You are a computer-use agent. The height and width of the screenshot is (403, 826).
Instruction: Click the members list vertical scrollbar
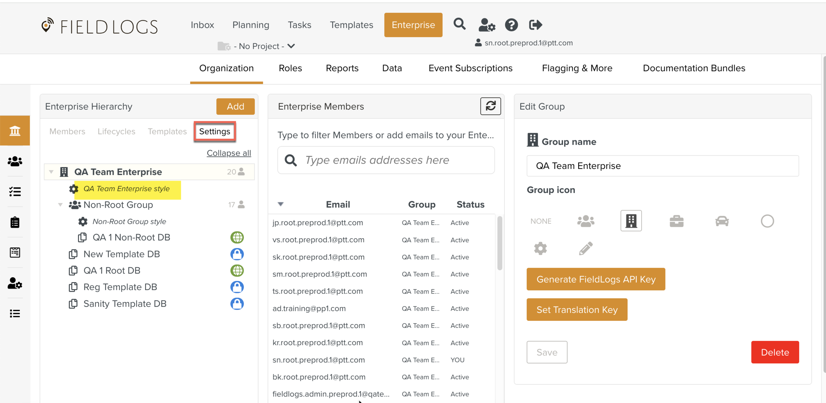500,244
